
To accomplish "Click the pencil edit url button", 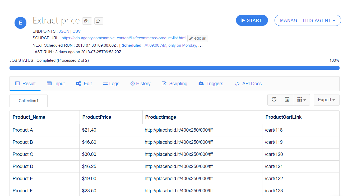I will [x=198, y=38].
